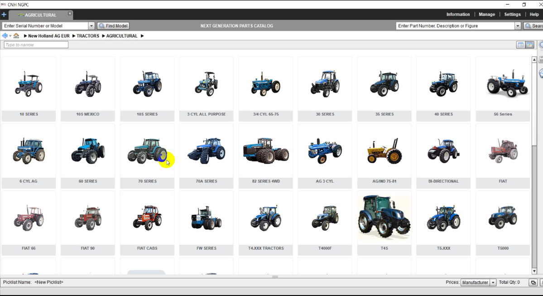Pick the T5000 tractor tile
This screenshot has width=543, height=296.
pos(503,223)
